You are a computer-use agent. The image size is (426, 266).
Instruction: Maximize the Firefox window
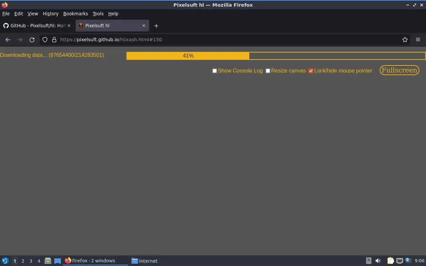pos(415,5)
